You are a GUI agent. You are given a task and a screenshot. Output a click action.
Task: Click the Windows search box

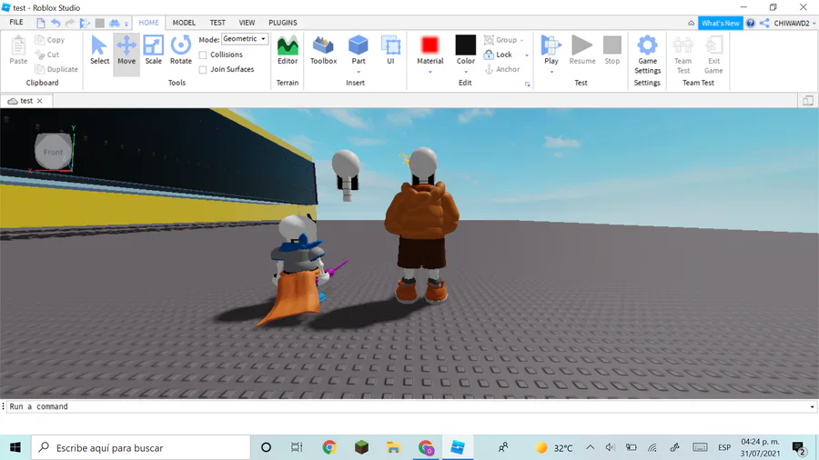point(141,447)
